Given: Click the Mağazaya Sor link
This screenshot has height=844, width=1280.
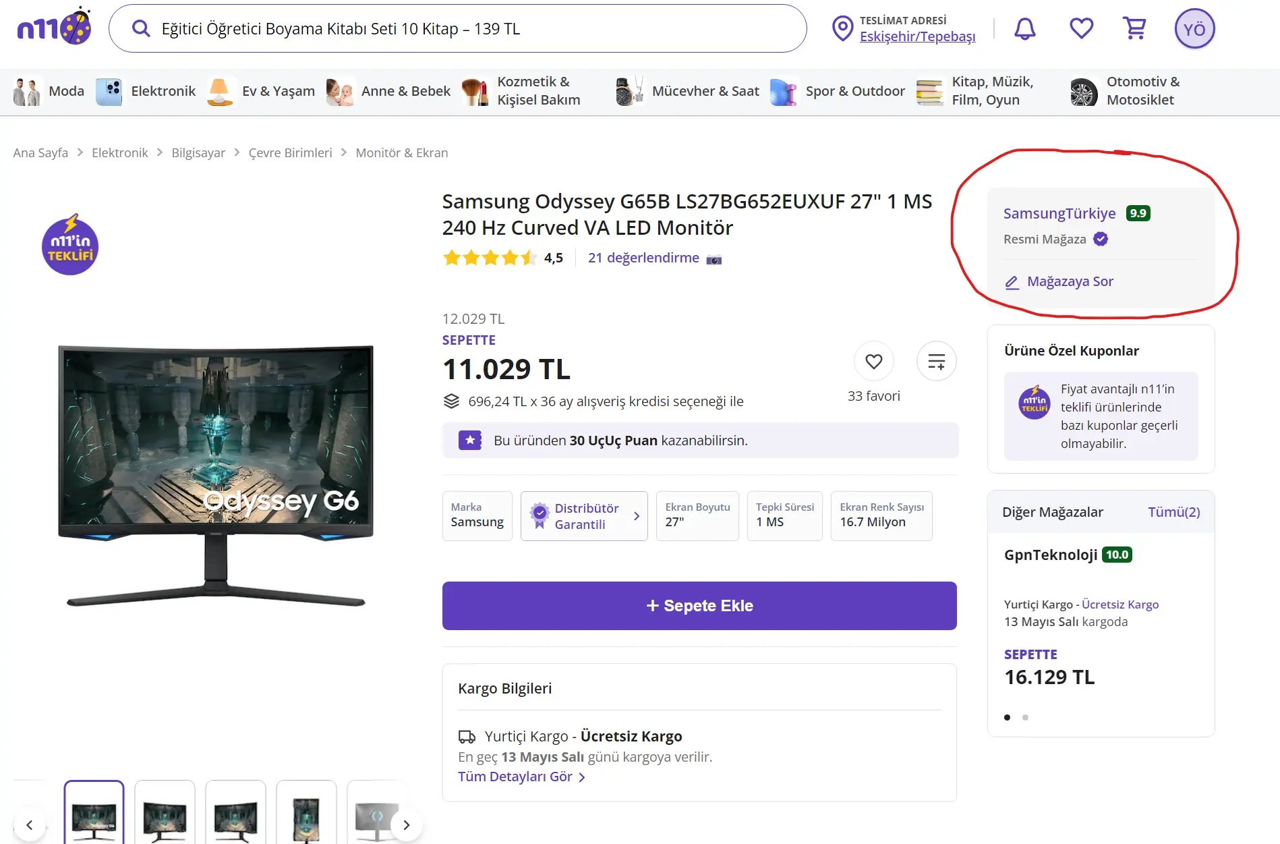Looking at the screenshot, I should pyautogui.click(x=1070, y=281).
